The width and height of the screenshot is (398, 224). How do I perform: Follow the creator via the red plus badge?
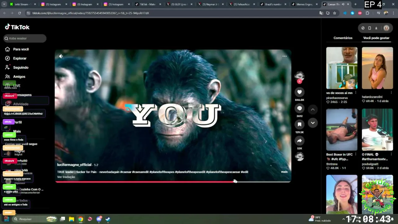point(299,82)
